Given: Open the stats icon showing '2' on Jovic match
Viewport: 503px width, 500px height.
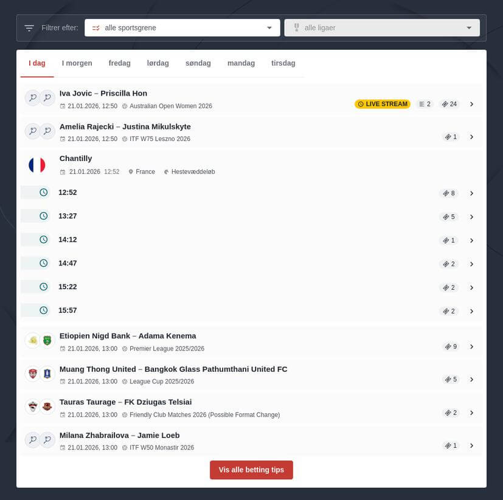Looking at the screenshot, I should tap(424, 103).
